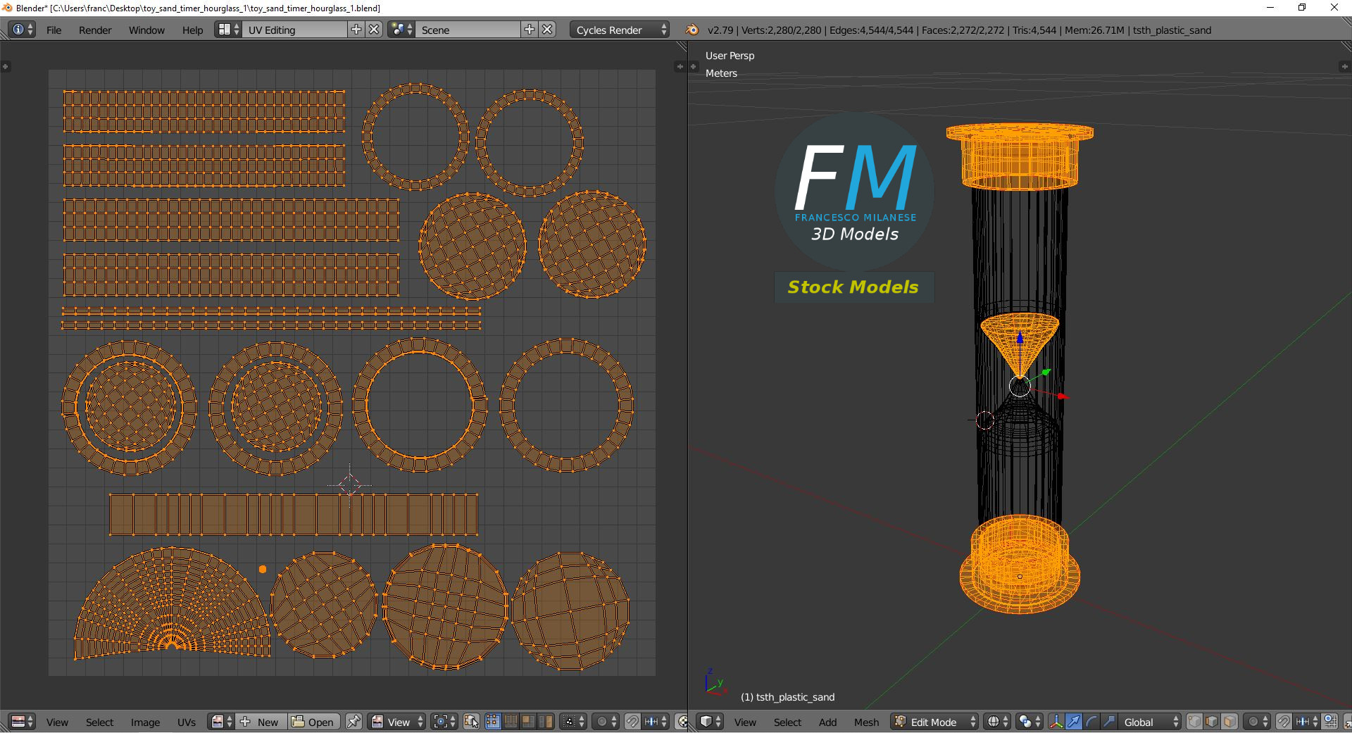The image size is (1352, 733).
Task: Expand the Cycles Render engine dropdown
Action: point(620,30)
